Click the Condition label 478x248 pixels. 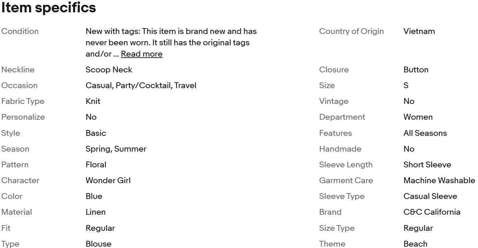20,31
